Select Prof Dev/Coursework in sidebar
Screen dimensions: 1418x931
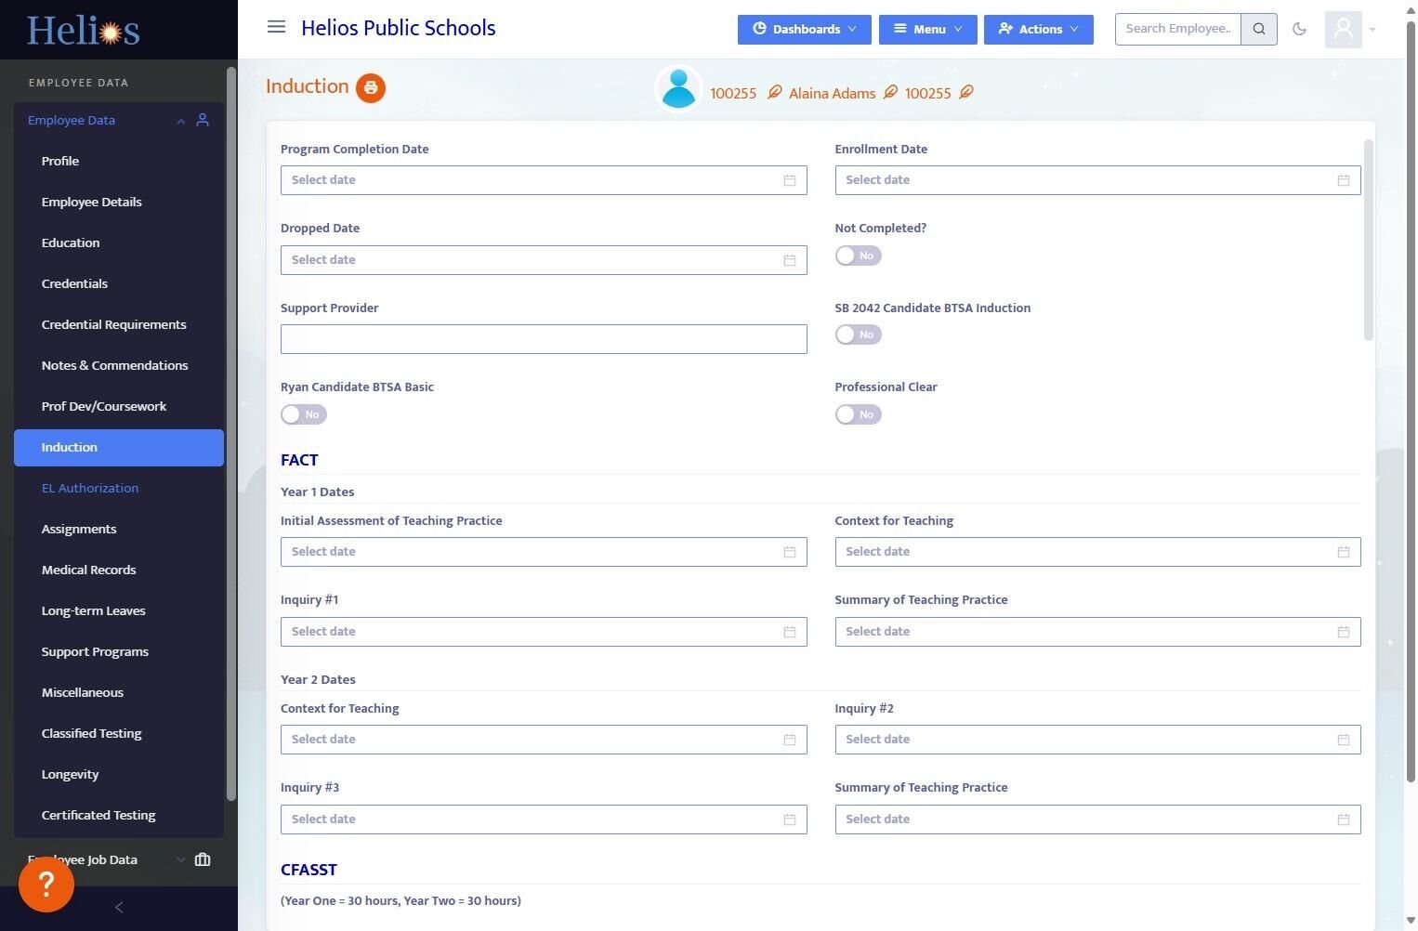(x=119, y=406)
